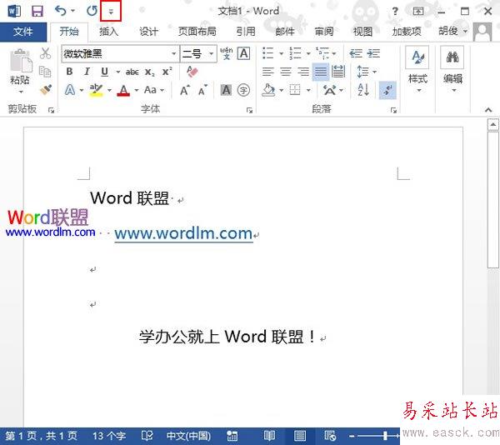Open the 审阅 Review tab

(324, 32)
